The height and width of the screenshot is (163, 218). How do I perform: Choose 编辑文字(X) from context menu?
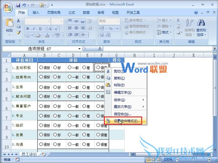point(125,92)
